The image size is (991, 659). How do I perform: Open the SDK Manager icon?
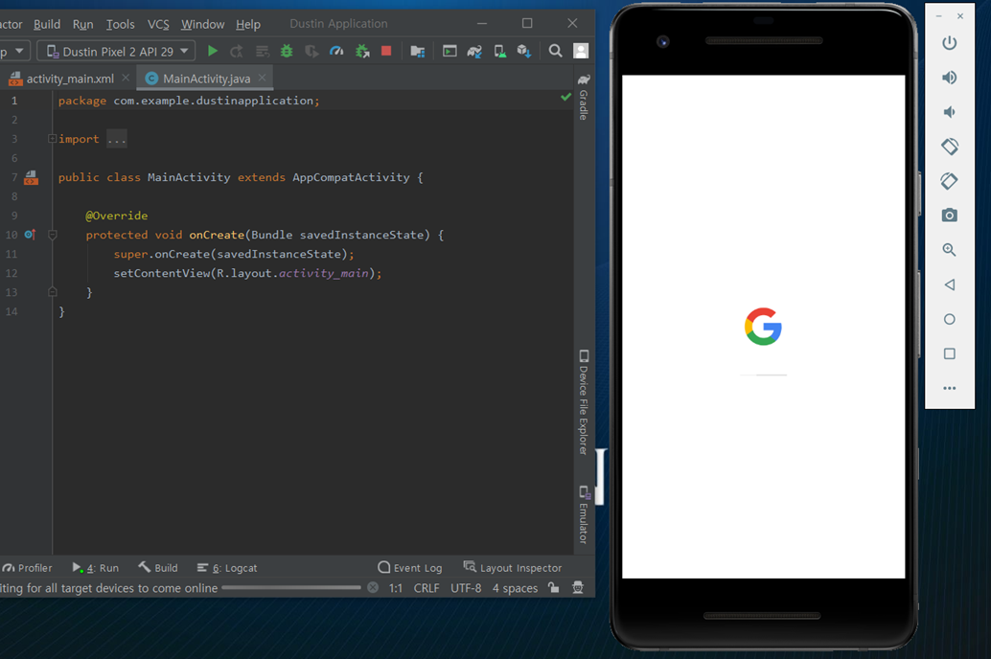(x=524, y=51)
